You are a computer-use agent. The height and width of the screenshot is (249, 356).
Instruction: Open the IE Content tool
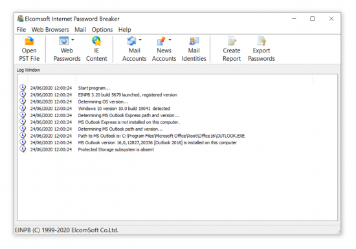coord(96,41)
